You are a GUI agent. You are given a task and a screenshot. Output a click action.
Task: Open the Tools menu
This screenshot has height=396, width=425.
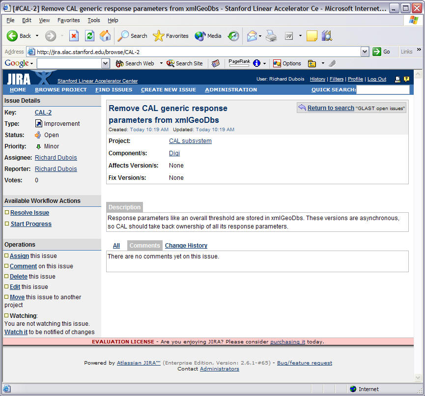(94, 20)
